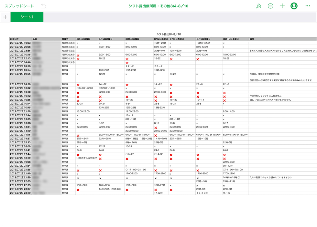This screenshot has width=317, height=227.
Task: Open the Collaborate person icon
Action: tap(294, 6)
